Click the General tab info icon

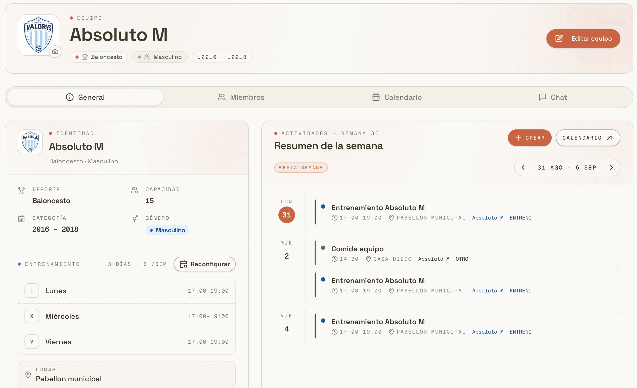(70, 97)
